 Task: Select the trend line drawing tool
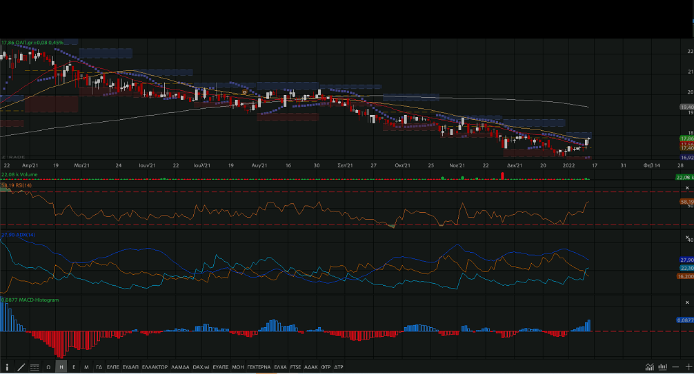(21, 367)
